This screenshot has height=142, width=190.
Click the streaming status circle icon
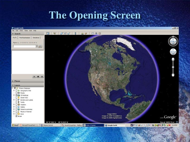[177, 122]
